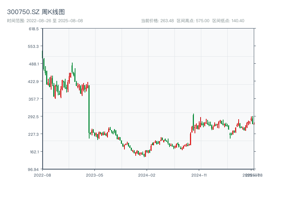The height and width of the screenshot is (211, 282).
Task: Click the 300750.SZ 周K线图 chart title
Action: tap(36, 12)
